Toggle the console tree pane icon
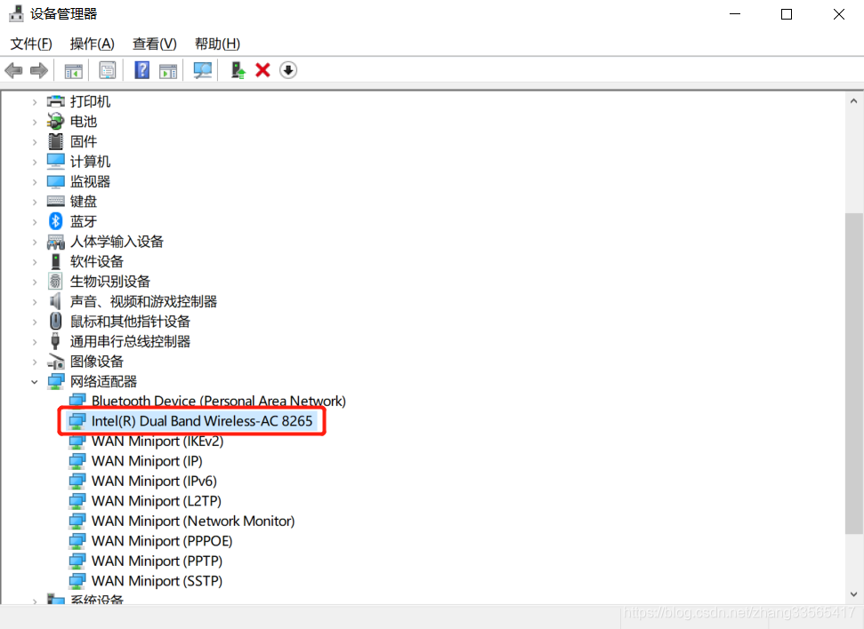 (x=73, y=70)
